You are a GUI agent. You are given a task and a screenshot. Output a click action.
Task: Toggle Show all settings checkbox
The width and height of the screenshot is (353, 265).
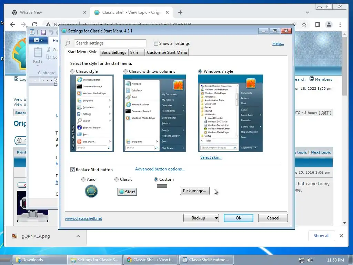tap(156, 43)
